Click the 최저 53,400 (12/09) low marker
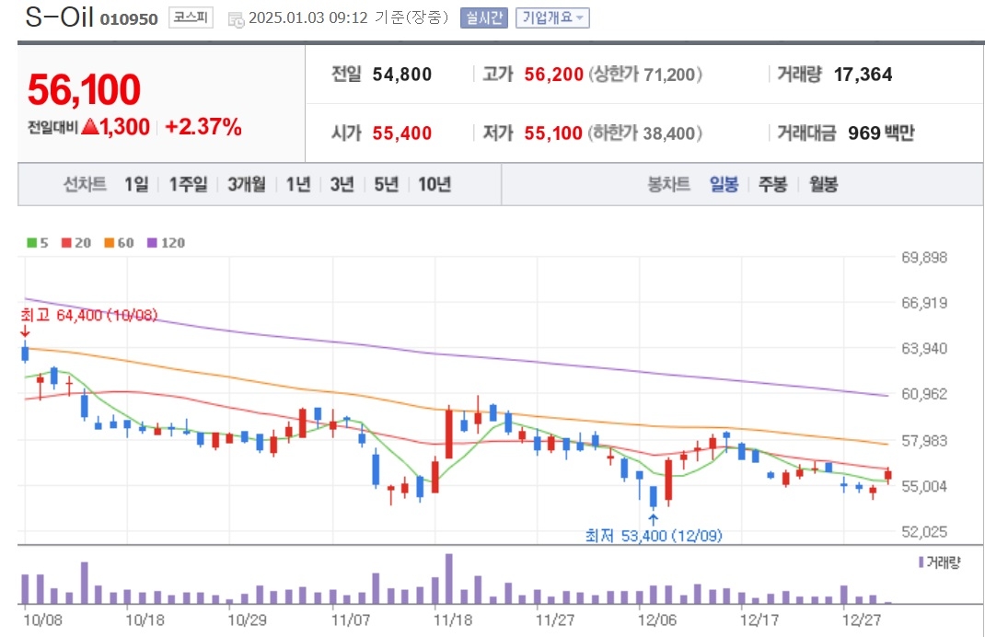This screenshot has height=637, width=985. point(654,535)
